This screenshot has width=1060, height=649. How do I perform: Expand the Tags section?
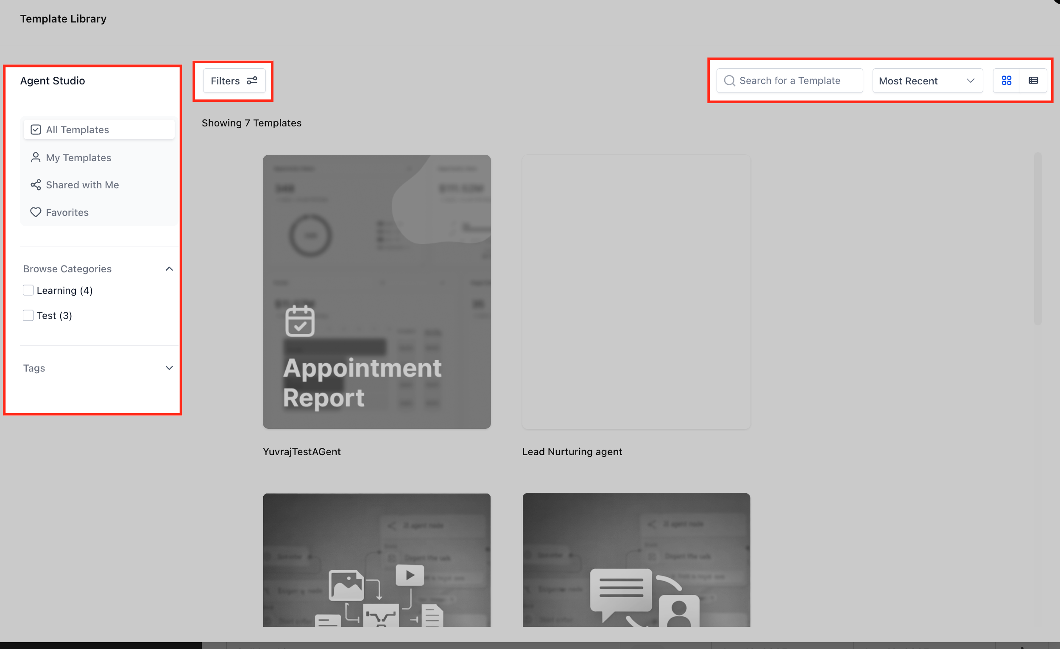click(x=169, y=368)
